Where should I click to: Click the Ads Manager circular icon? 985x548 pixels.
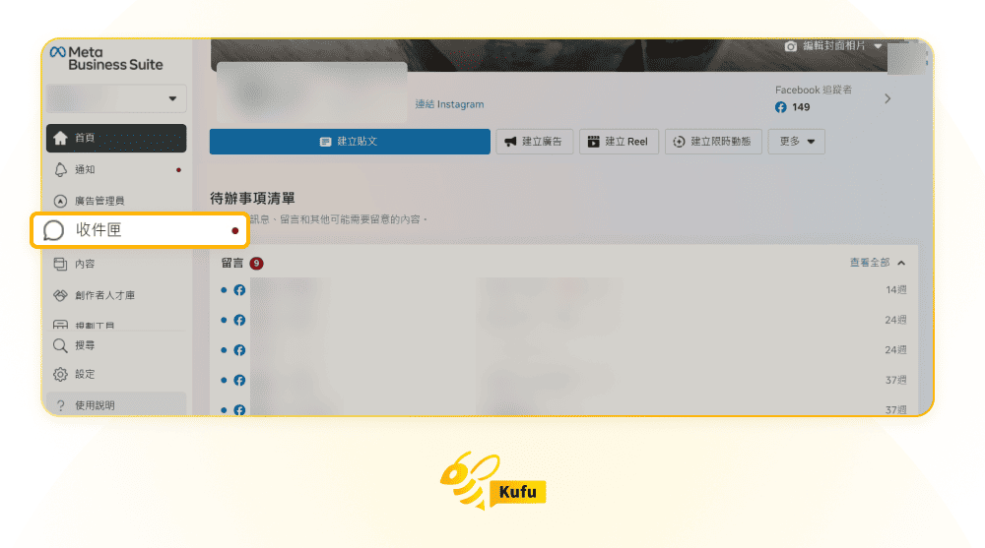[x=60, y=201]
